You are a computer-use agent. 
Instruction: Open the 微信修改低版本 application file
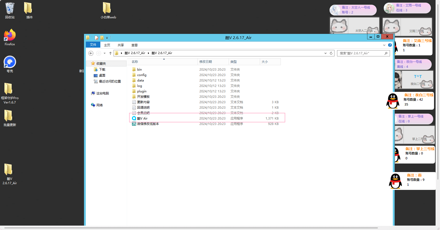(x=148, y=124)
